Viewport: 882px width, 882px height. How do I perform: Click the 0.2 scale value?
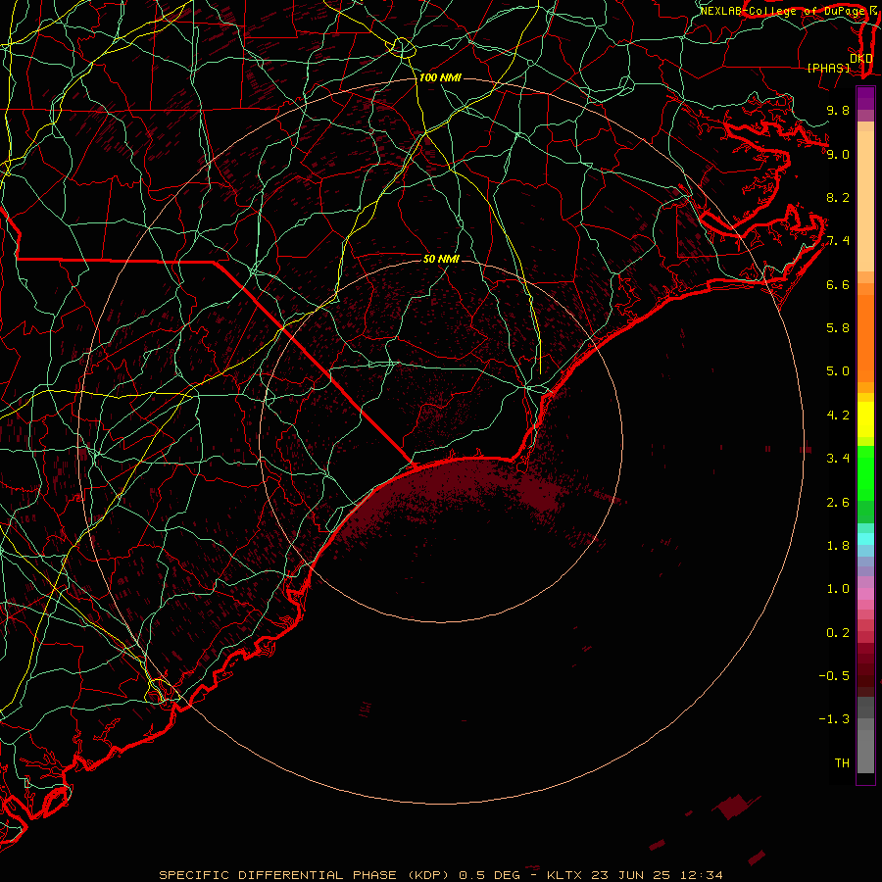pyautogui.click(x=838, y=633)
